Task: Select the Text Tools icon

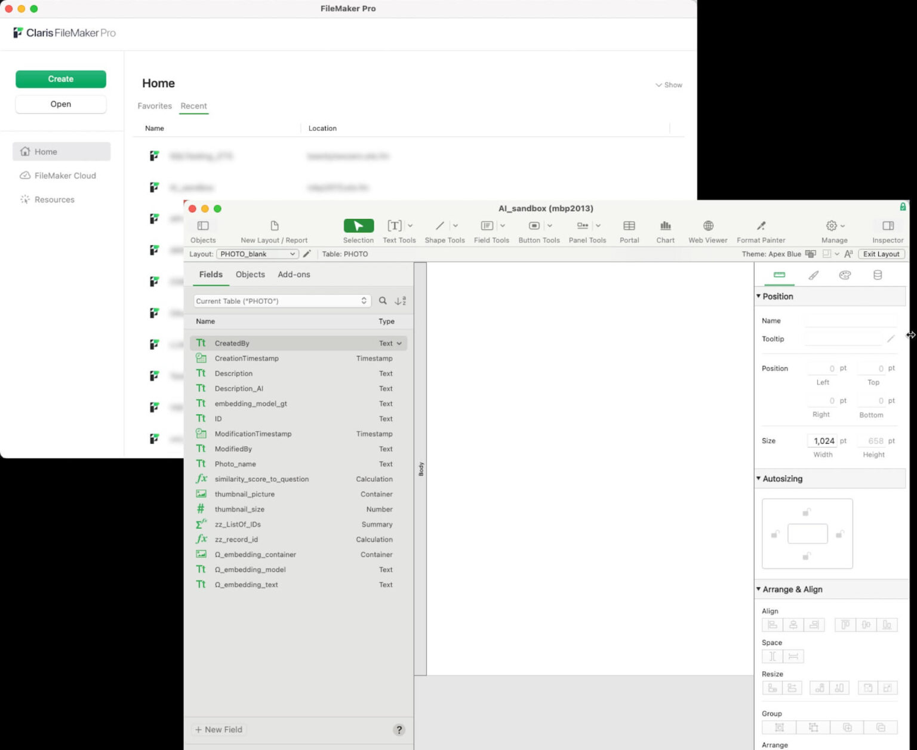Action: click(x=395, y=226)
